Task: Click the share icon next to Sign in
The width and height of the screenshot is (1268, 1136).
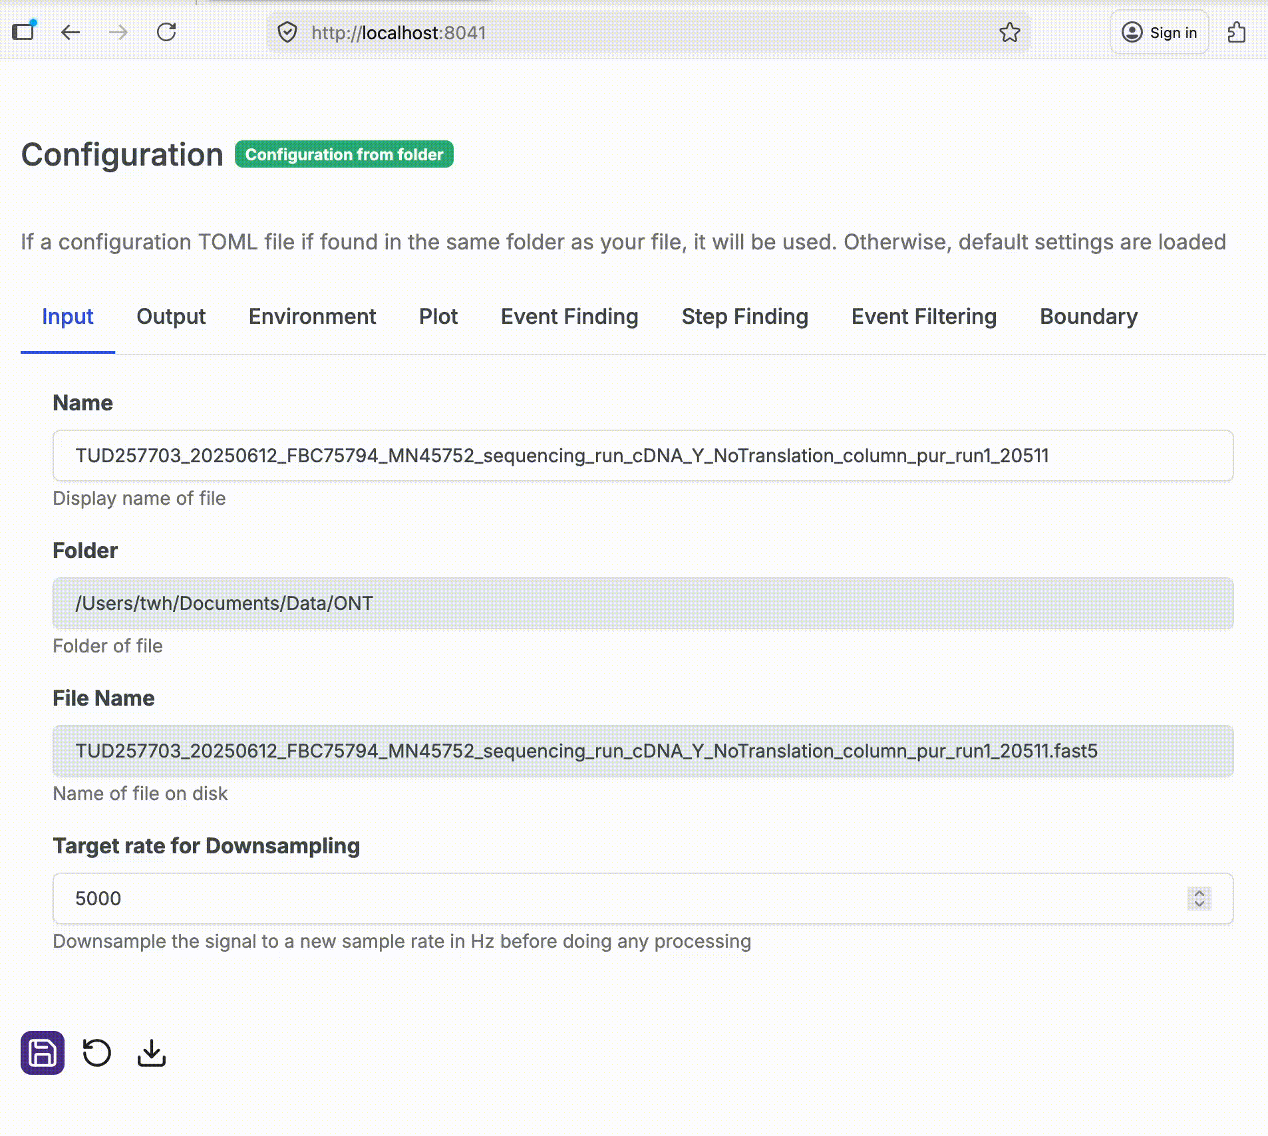Action: tap(1236, 32)
